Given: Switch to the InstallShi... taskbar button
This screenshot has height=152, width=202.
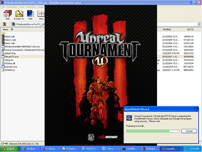Looking at the screenshot, I should [x=170, y=149].
